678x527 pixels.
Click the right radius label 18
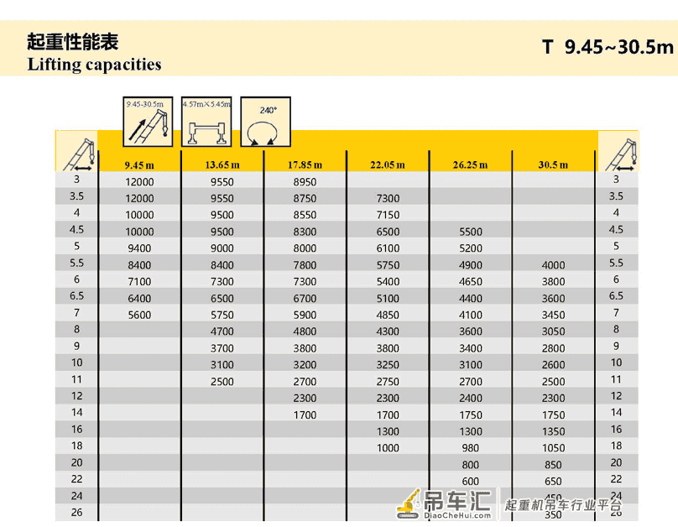[616, 446]
